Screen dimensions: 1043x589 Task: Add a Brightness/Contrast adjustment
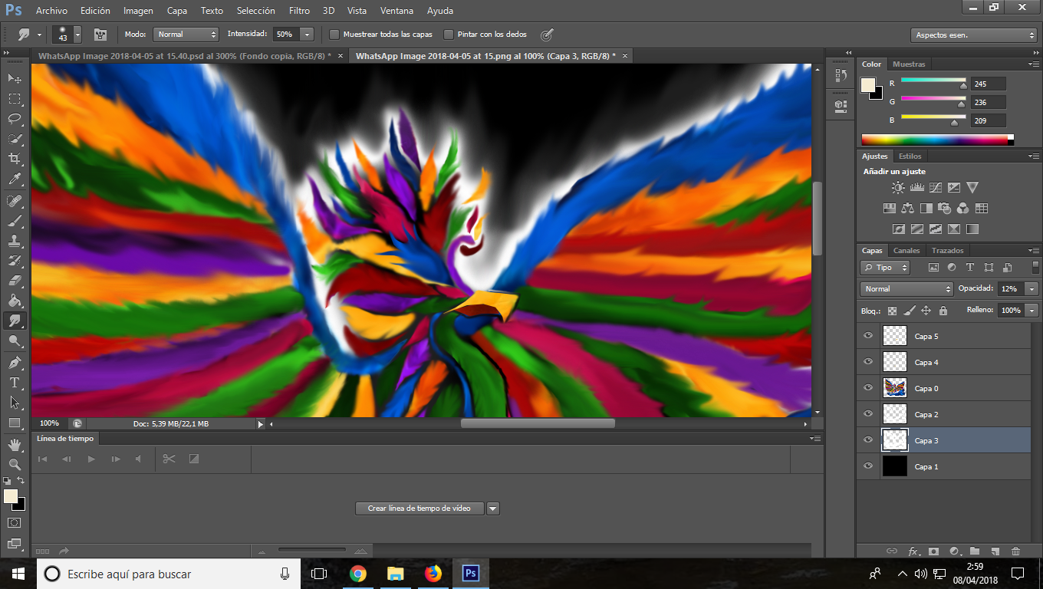click(x=898, y=187)
